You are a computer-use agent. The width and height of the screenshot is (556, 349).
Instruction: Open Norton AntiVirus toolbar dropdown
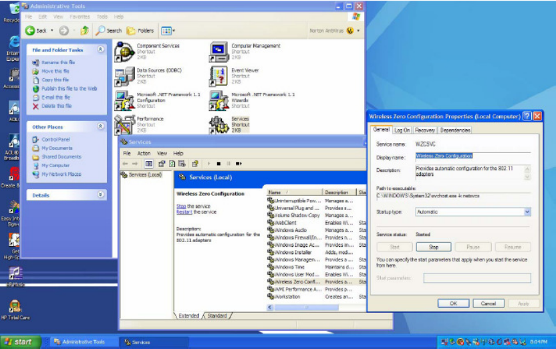point(358,31)
